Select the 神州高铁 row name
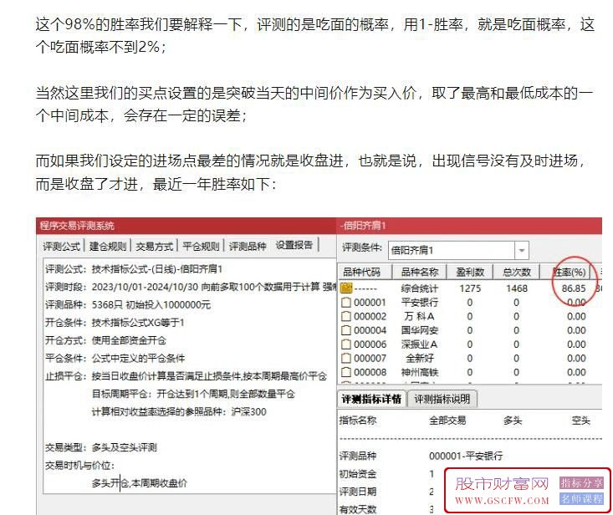The width and height of the screenshot is (613, 515). [420, 372]
